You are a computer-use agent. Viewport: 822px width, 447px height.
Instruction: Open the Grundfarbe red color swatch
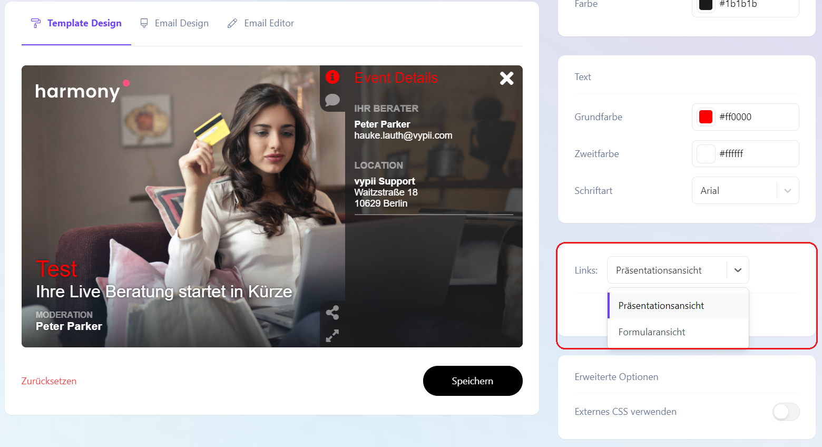[x=706, y=117]
